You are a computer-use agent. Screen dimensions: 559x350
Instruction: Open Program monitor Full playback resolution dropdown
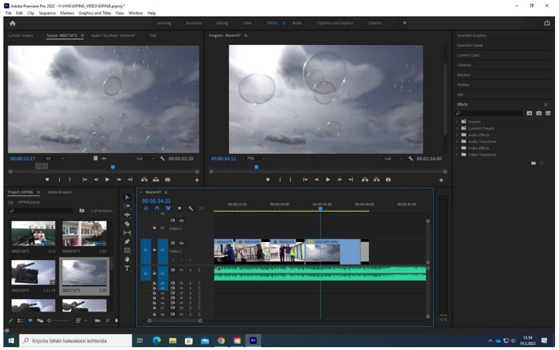pos(393,158)
